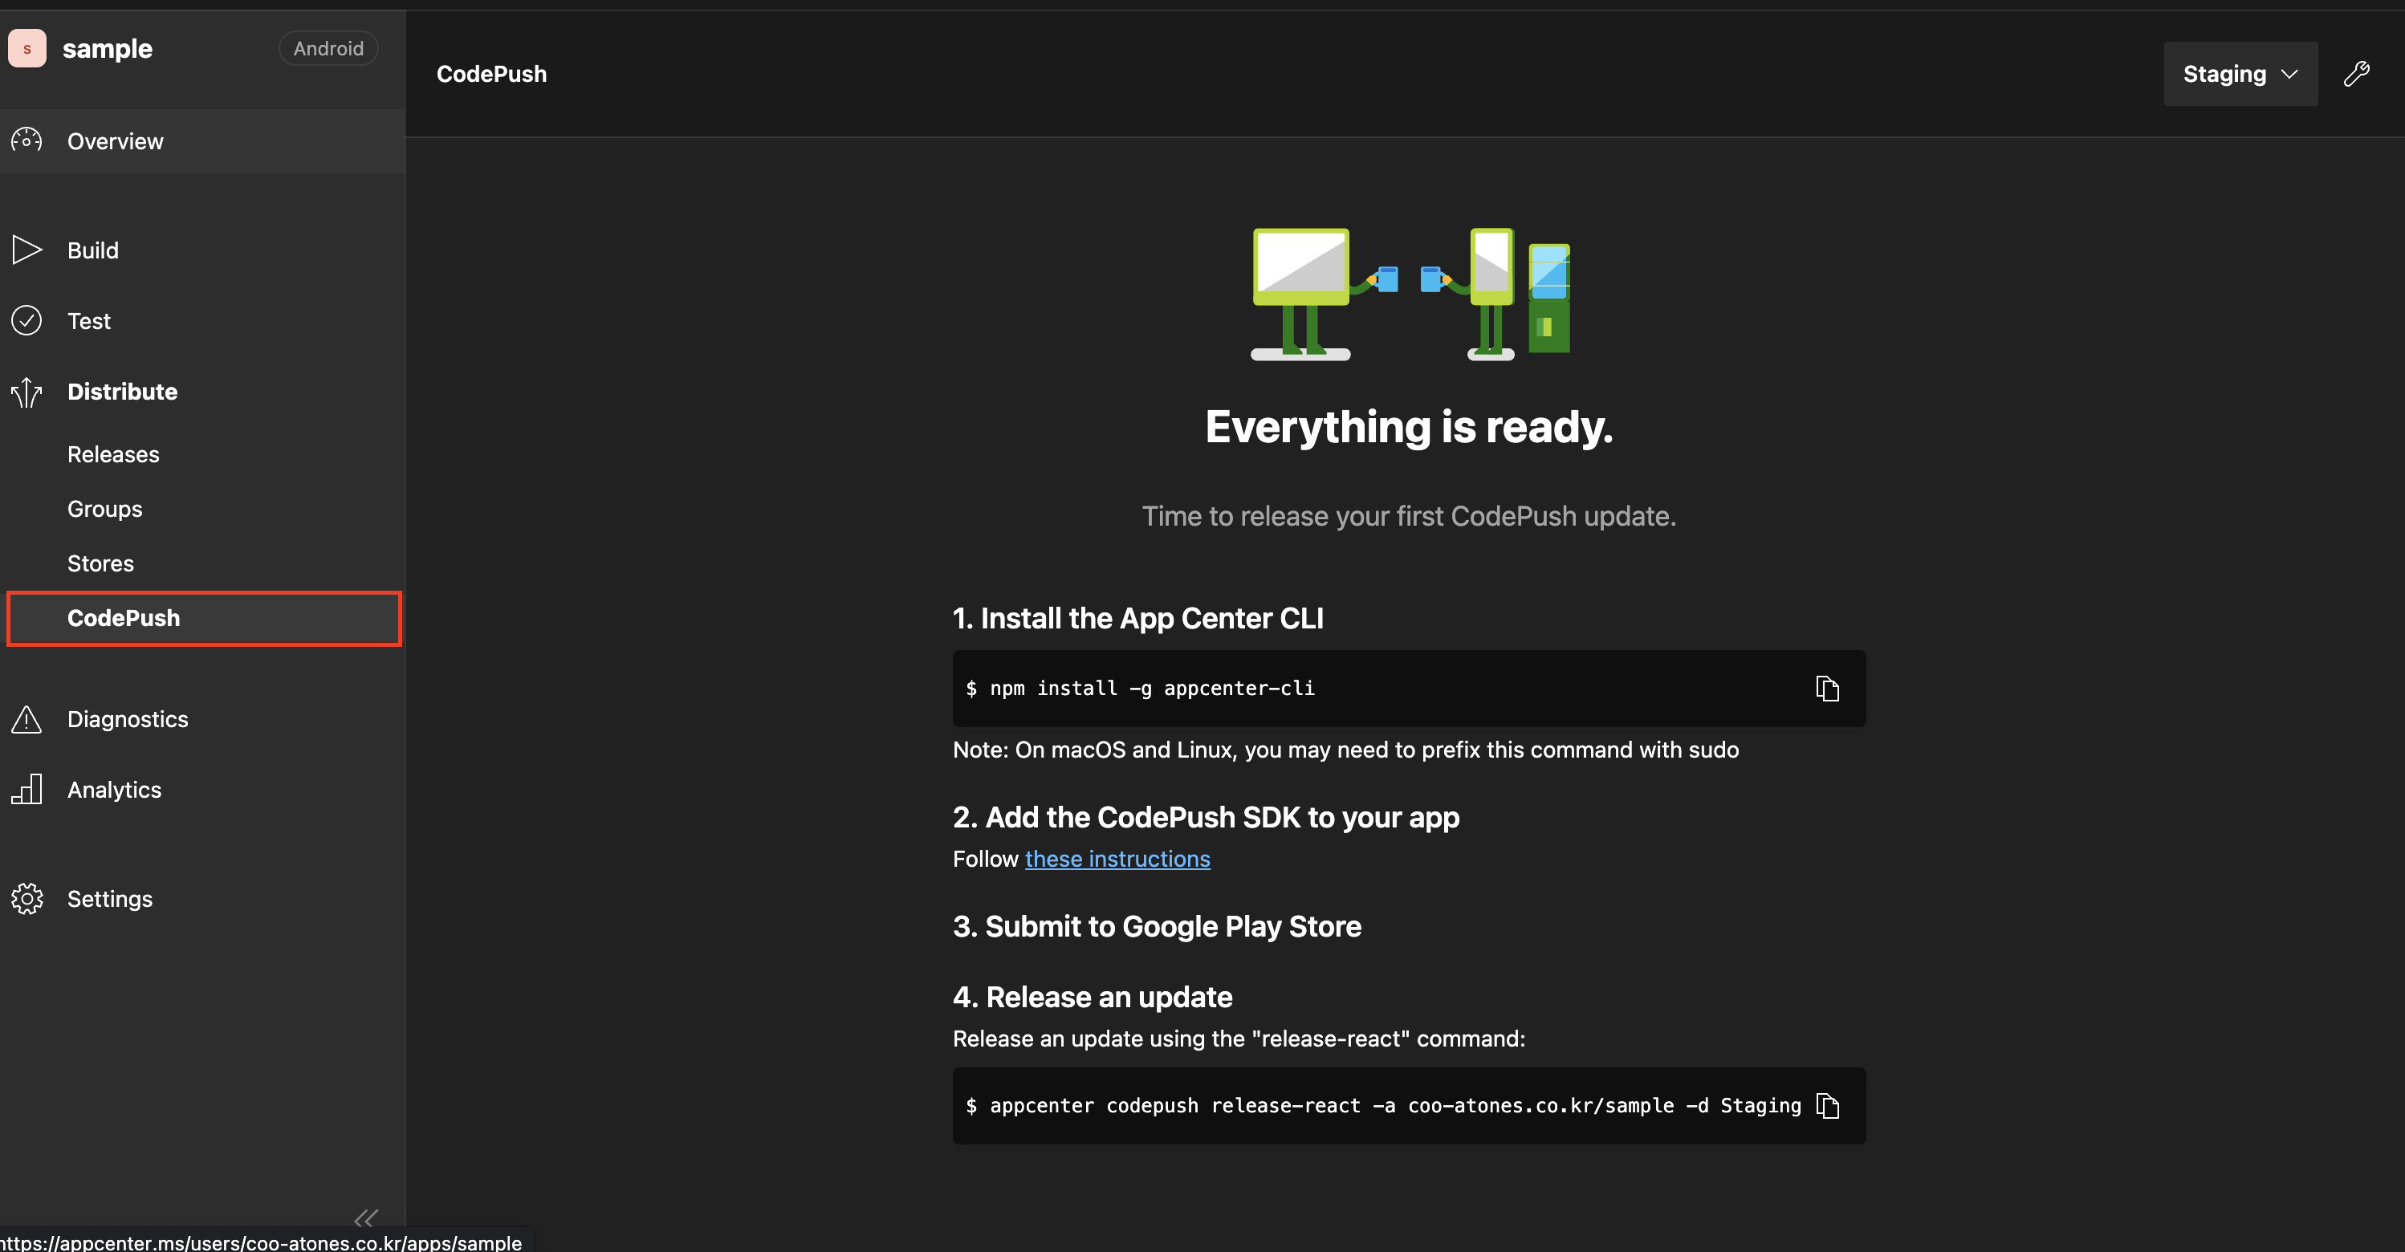Copy the release-react command
Image resolution: width=2405 pixels, height=1252 pixels.
coord(1827,1105)
